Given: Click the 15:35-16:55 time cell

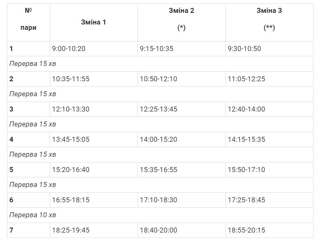Looking at the screenshot, I should [x=159, y=170].
